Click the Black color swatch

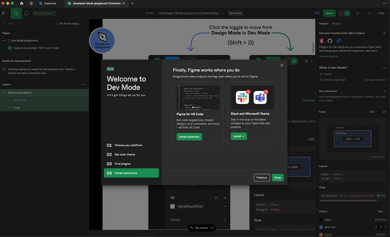tap(321, 219)
